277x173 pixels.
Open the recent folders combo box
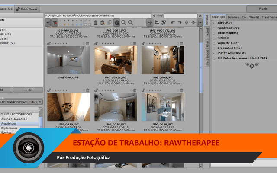21,102
